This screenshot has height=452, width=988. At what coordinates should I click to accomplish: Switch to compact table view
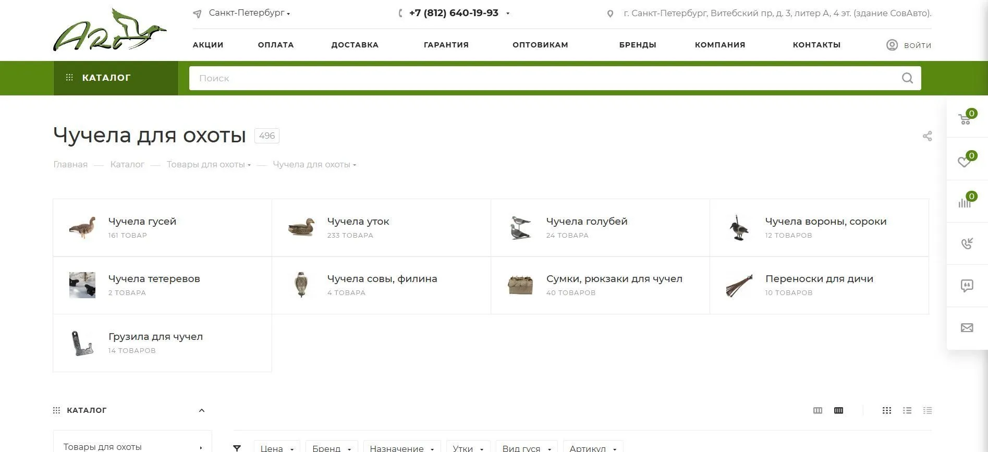[x=927, y=411]
